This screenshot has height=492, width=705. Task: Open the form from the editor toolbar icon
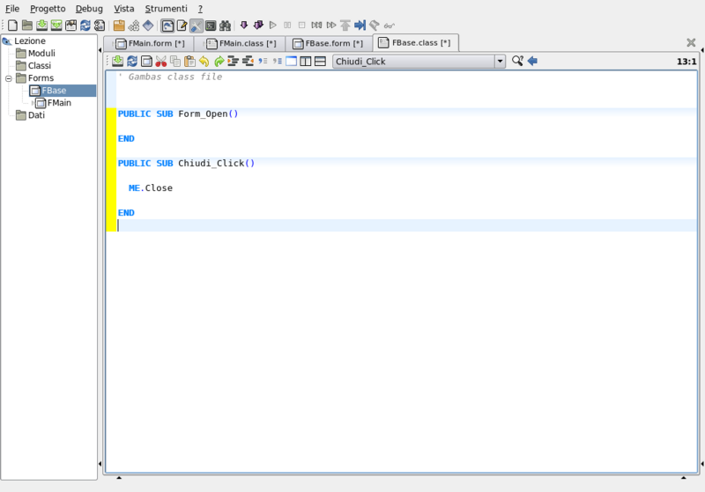146,61
